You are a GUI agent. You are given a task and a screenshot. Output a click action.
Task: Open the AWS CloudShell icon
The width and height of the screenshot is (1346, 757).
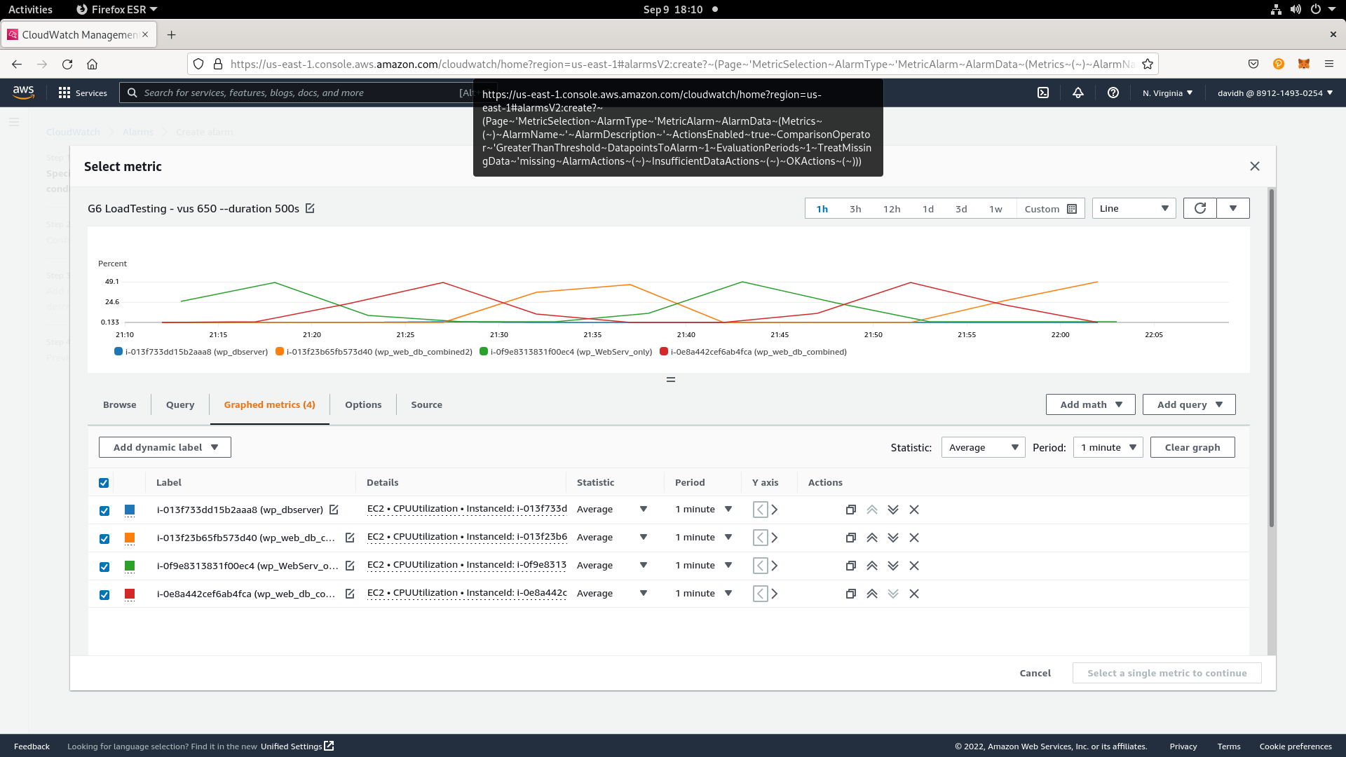[1042, 93]
